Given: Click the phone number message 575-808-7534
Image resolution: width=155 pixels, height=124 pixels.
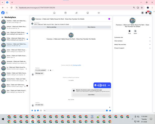Looking at the screenshot, I should pos(39,105).
